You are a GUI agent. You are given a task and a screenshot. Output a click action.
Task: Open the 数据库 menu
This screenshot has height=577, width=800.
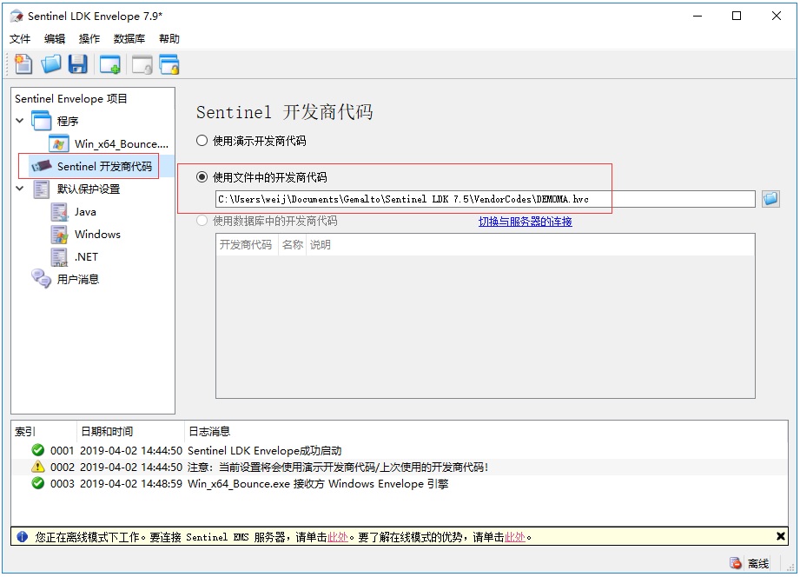(x=129, y=39)
